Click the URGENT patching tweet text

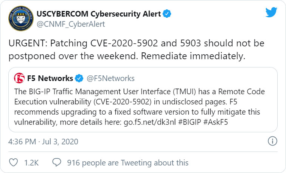(x=137, y=49)
